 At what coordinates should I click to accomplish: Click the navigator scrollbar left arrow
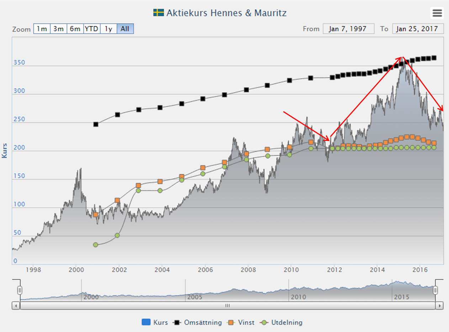(16, 306)
